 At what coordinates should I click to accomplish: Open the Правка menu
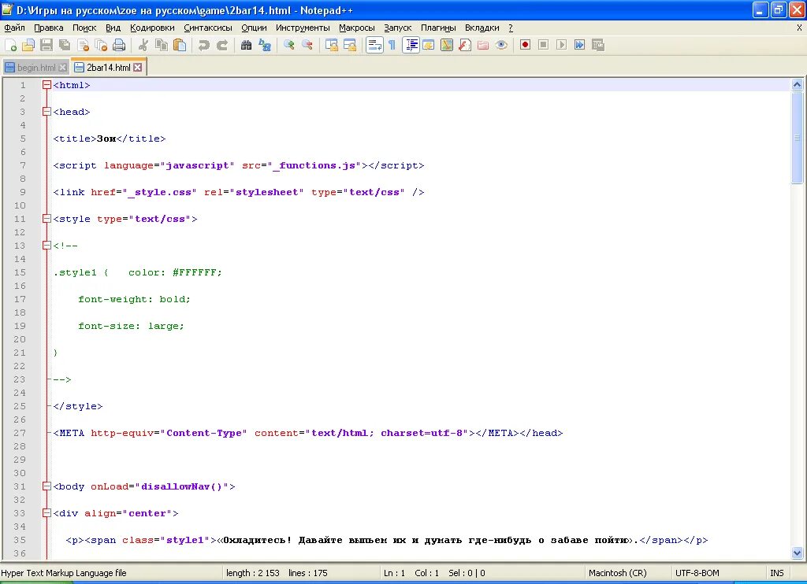pyautogui.click(x=48, y=28)
